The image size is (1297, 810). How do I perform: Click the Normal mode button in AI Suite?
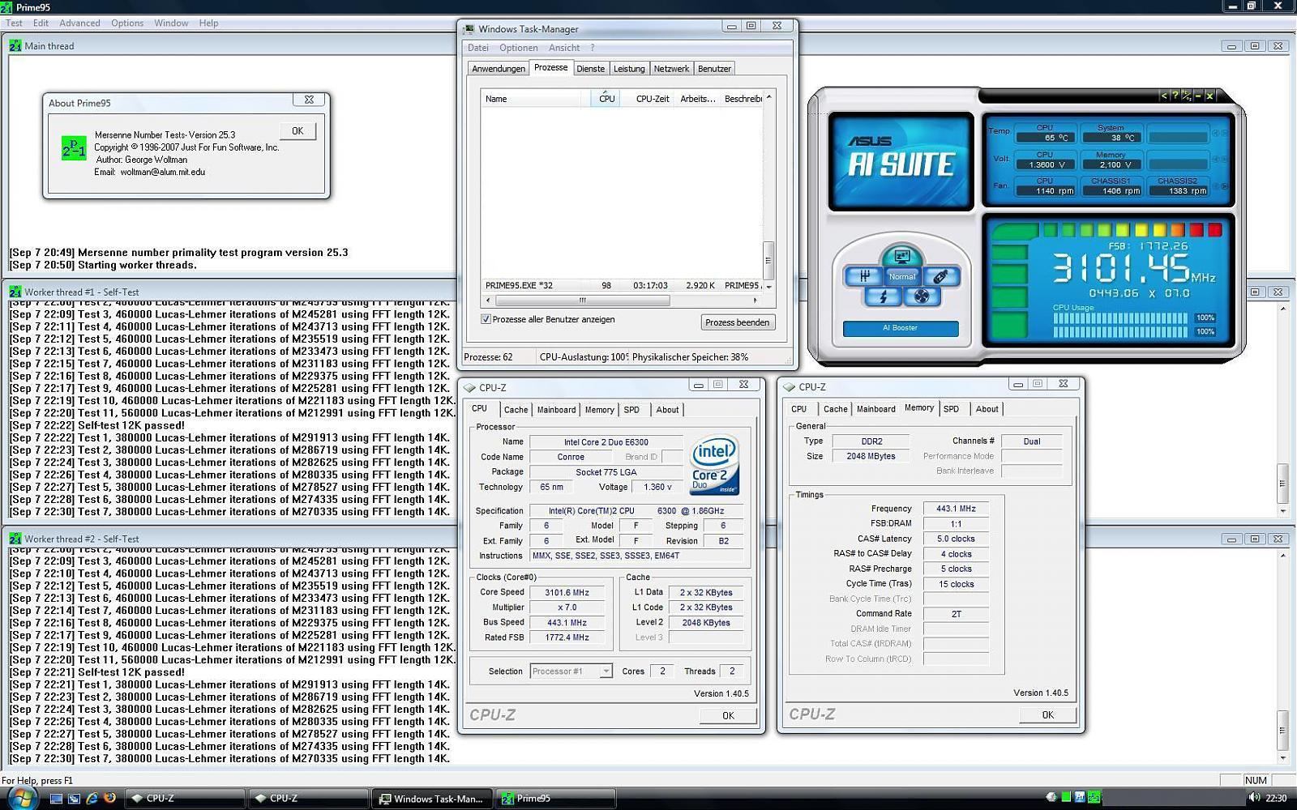pos(901,276)
